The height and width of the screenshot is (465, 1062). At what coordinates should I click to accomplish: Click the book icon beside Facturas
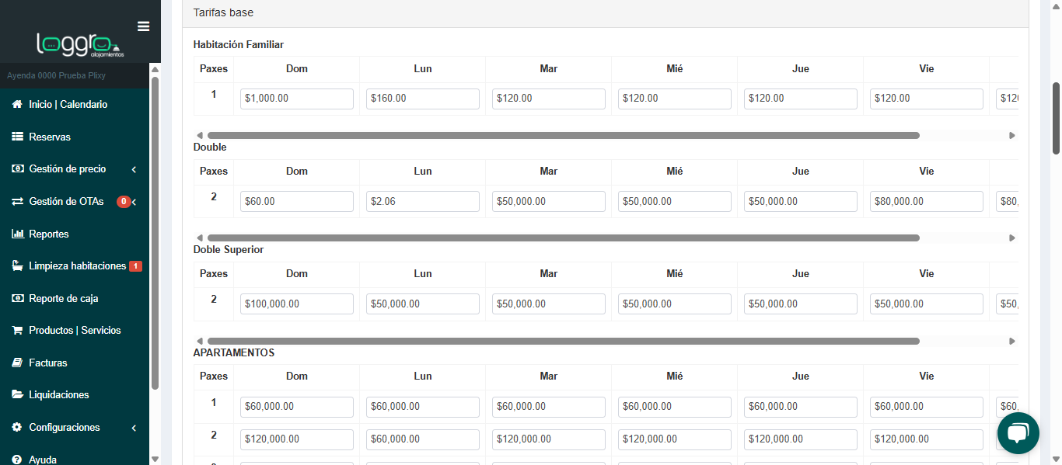(x=17, y=363)
